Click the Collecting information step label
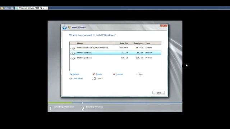 [64, 107]
